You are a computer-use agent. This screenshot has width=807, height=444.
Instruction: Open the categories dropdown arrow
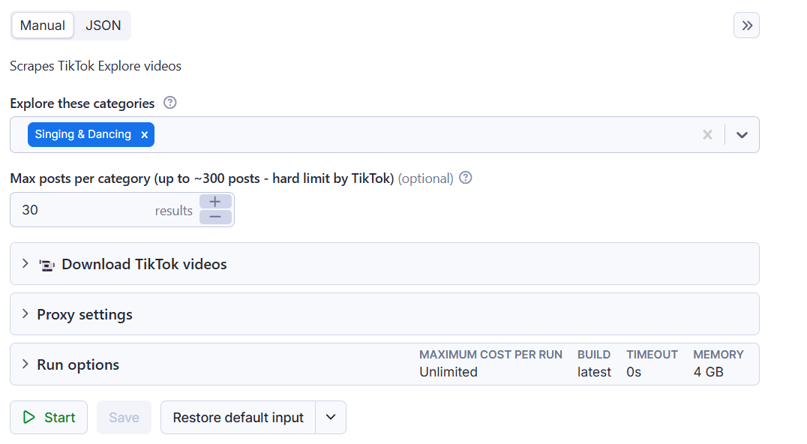coord(742,135)
